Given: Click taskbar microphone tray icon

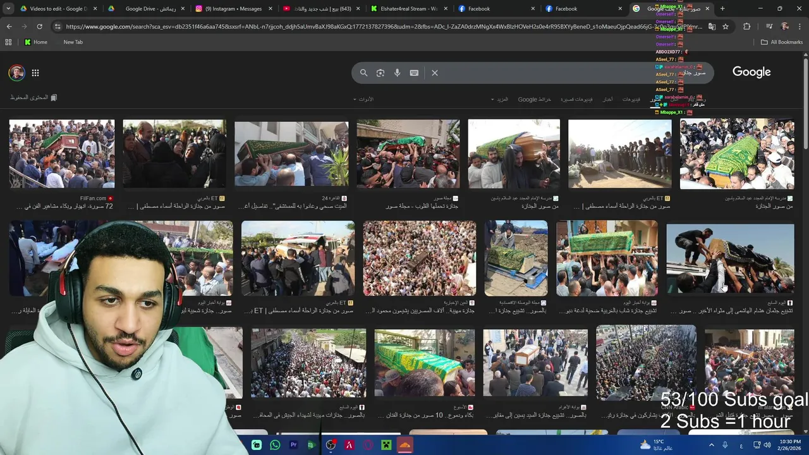Looking at the screenshot, I should [x=725, y=445].
